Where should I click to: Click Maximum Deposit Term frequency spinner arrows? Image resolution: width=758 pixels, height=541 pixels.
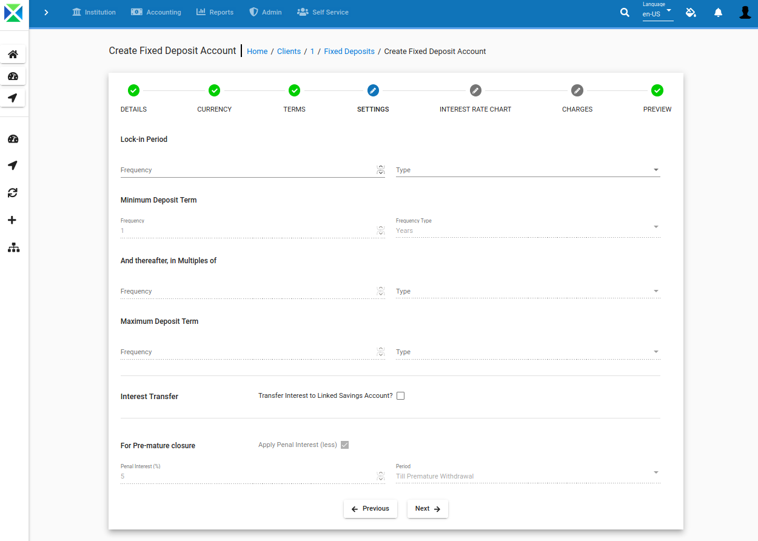tap(381, 352)
